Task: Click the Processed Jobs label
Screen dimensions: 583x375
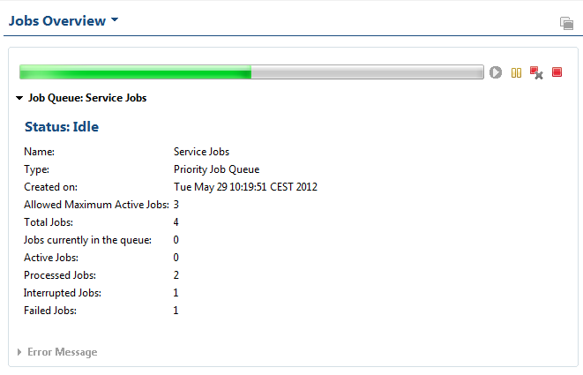Action: [x=59, y=275]
